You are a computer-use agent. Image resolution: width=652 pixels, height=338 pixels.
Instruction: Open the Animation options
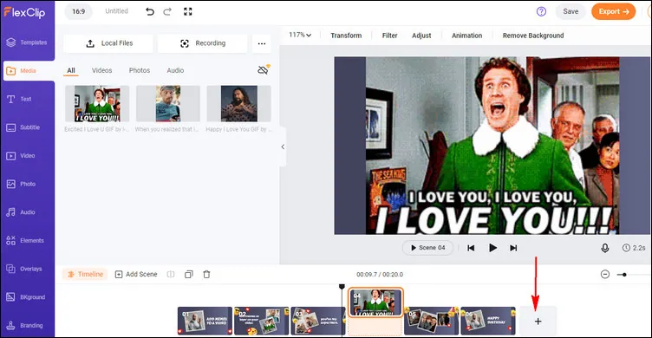click(467, 36)
